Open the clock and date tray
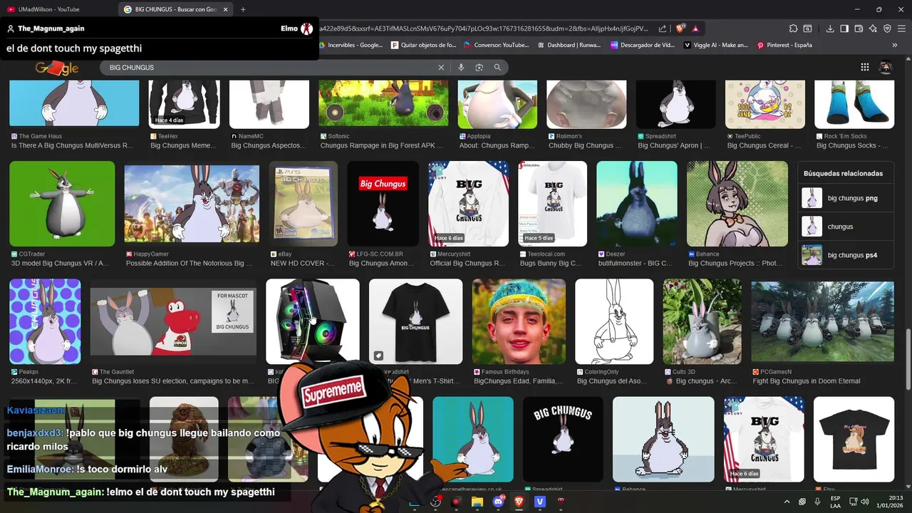This screenshot has width=912, height=513. (x=890, y=502)
